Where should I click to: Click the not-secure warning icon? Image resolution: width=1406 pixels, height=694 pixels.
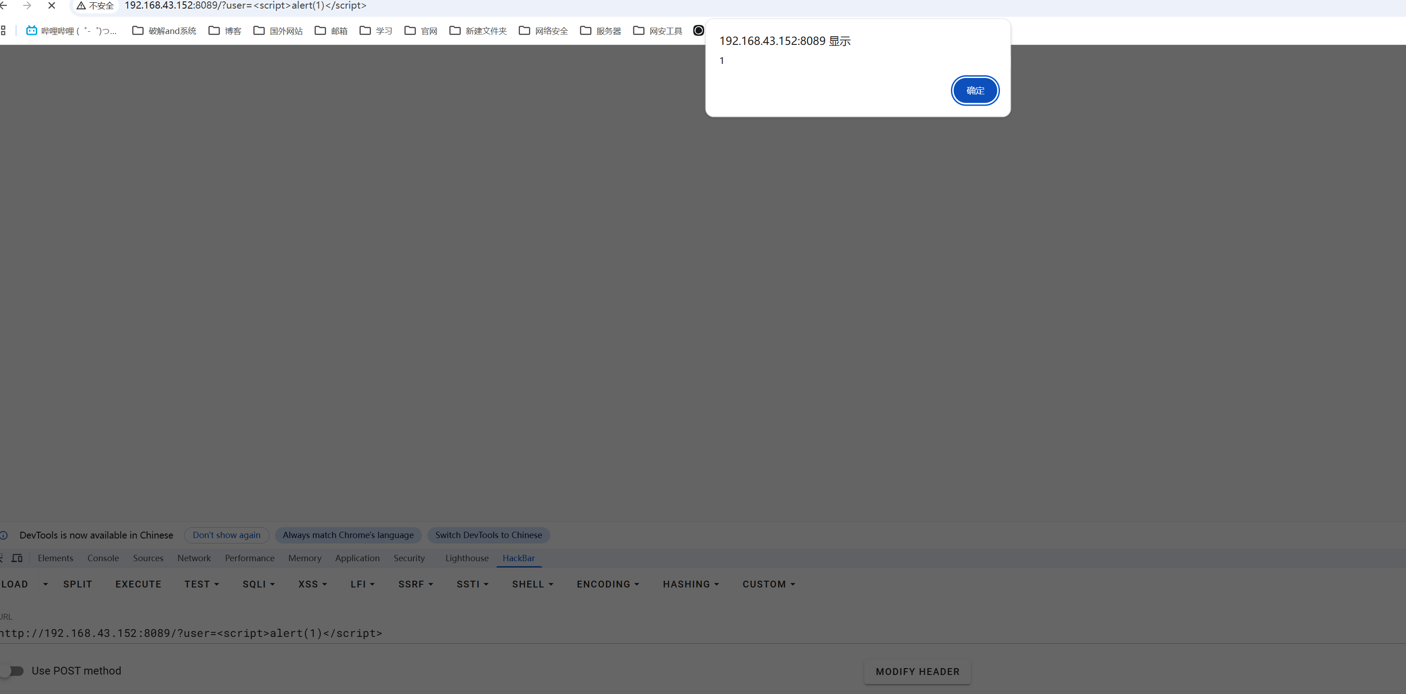[x=81, y=5]
